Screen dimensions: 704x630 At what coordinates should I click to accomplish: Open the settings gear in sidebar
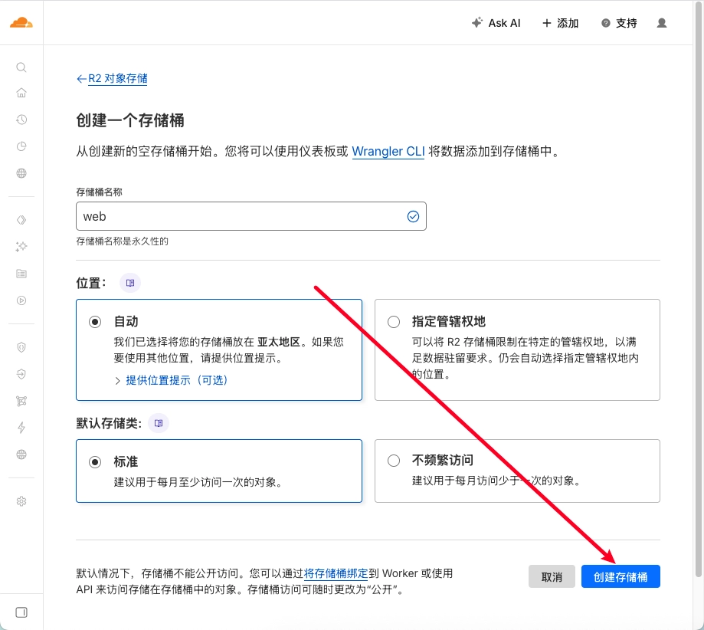point(21,501)
